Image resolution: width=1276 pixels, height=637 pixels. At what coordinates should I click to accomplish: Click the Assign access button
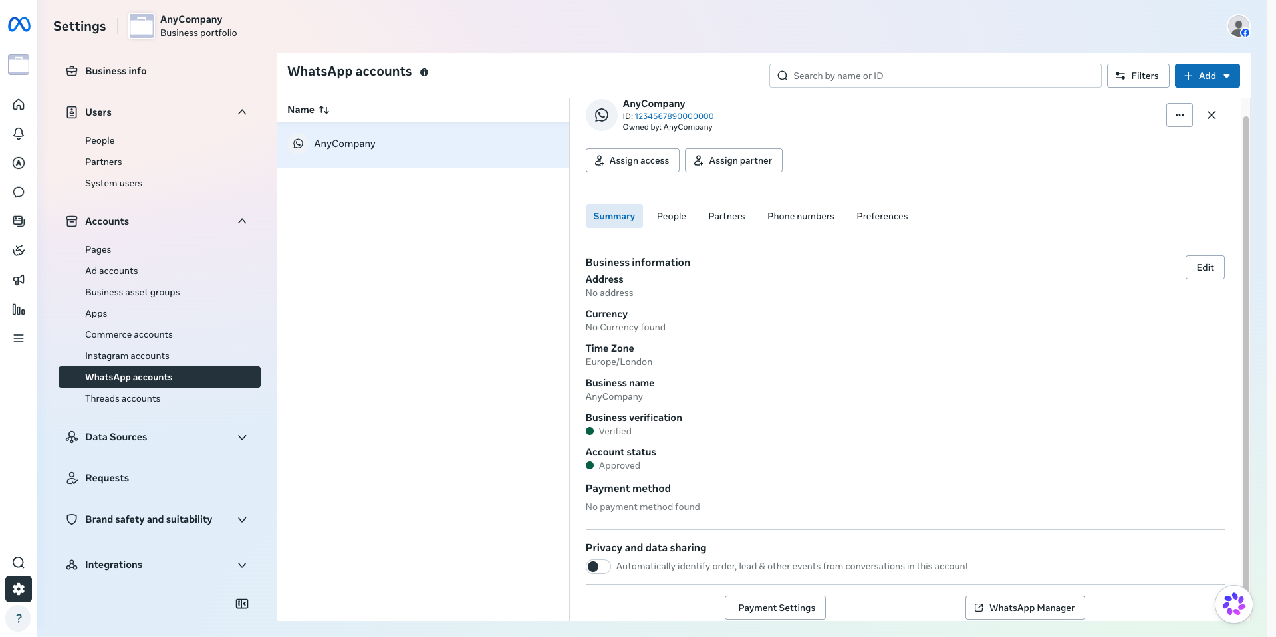(x=632, y=160)
